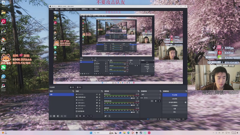Viewport: 240px width, 135px height.
Task: Open OBS Studio desktop shortcut icon
Action: pyautogui.click(x=3, y=31)
